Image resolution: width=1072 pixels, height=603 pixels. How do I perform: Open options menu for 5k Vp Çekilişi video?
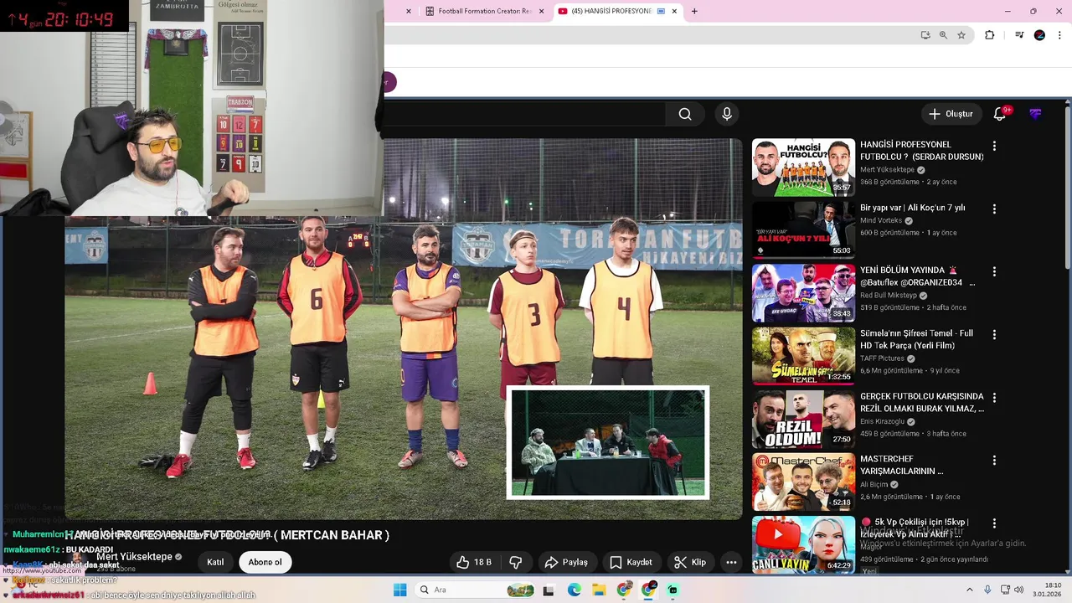click(x=994, y=523)
